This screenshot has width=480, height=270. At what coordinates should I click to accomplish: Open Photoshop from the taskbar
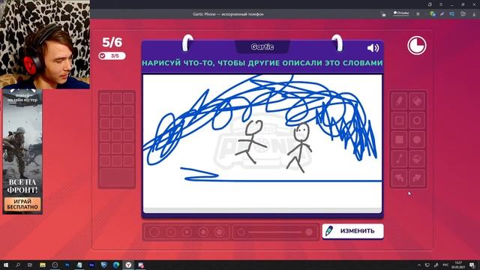pos(67,265)
